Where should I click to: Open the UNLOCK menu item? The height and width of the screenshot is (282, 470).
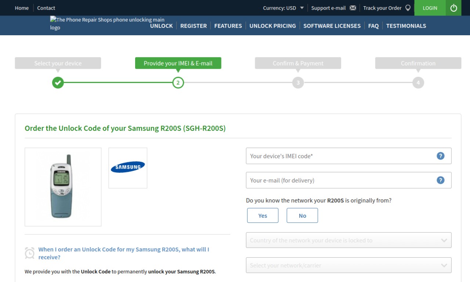[161, 26]
